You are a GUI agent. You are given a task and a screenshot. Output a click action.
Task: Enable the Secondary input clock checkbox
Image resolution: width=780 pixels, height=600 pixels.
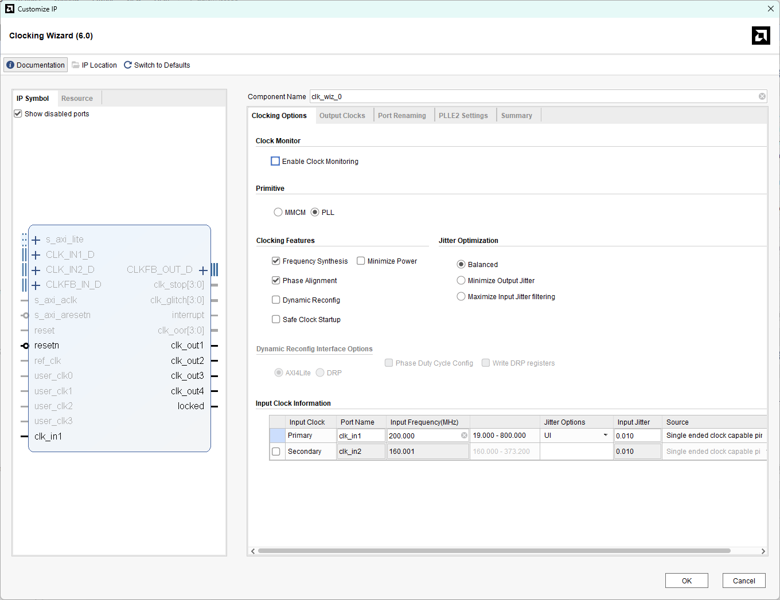click(276, 452)
